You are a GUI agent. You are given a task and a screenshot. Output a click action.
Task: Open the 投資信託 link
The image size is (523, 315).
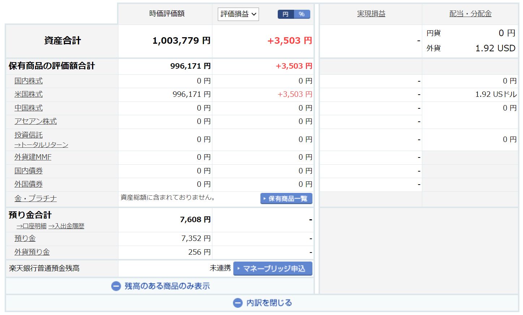(x=29, y=135)
